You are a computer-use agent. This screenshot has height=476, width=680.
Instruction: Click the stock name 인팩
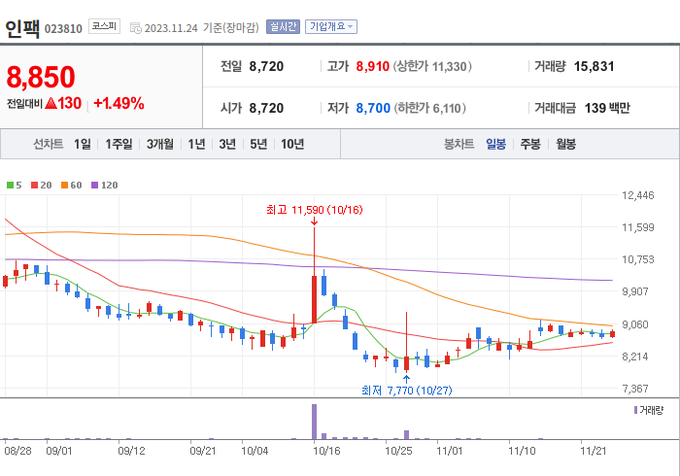(22, 28)
